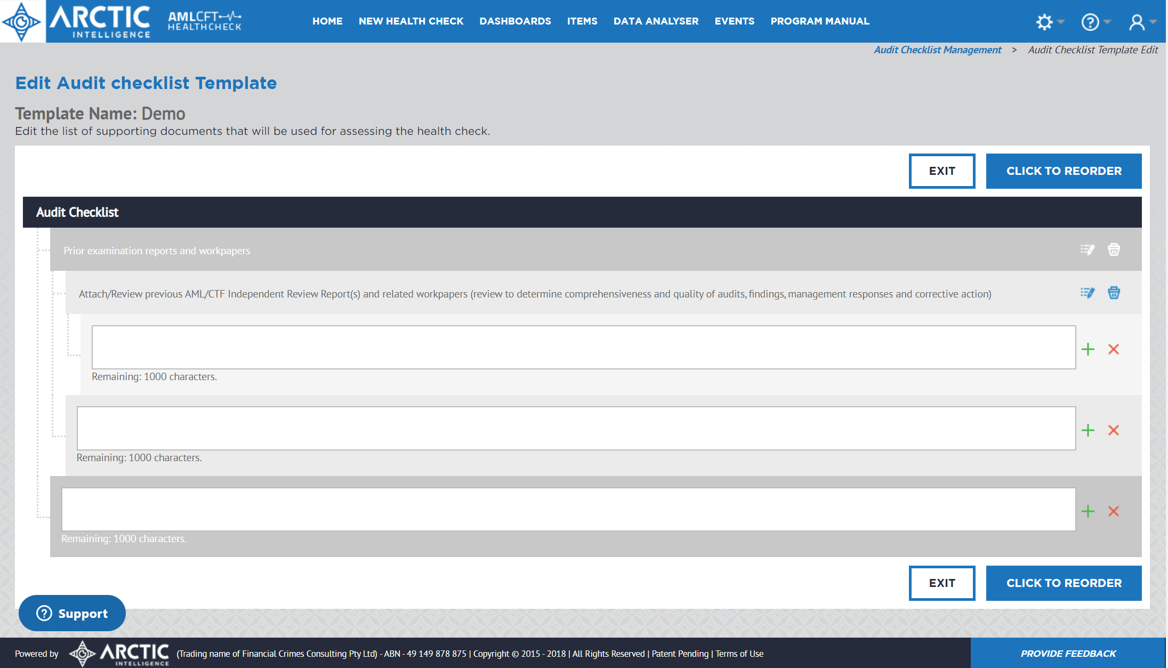Open the settings gear menu
Image resolution: width=1168 pixels, height=668 pixels.
pos(1049,22)
